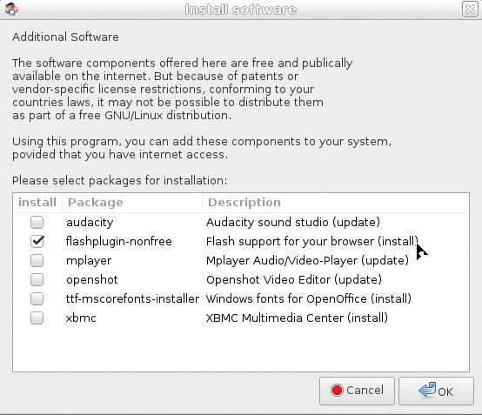
Task: Confirm the selection with OK
Action: [436, 391]
